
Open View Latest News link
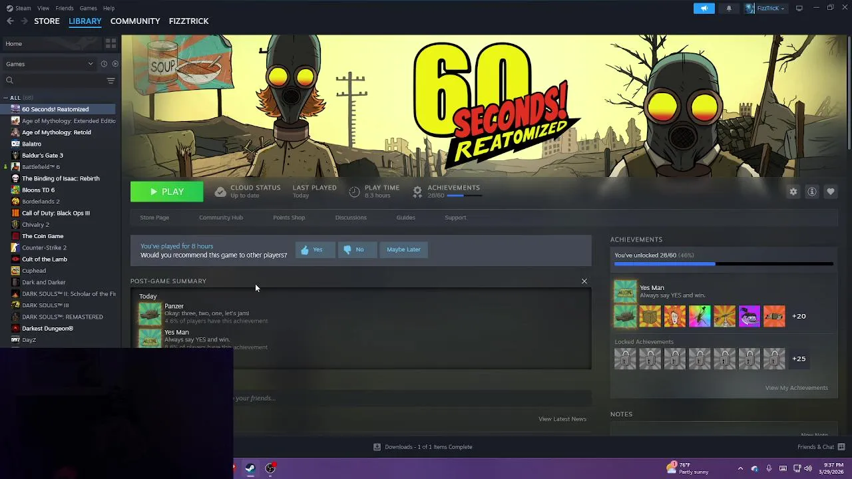pos(562,419)
